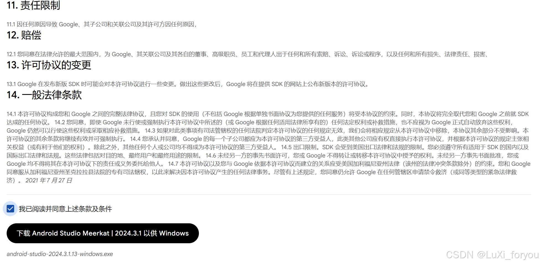
Task: Click the 13. 许可协议的变更 heading
Action: coord(49,65)
